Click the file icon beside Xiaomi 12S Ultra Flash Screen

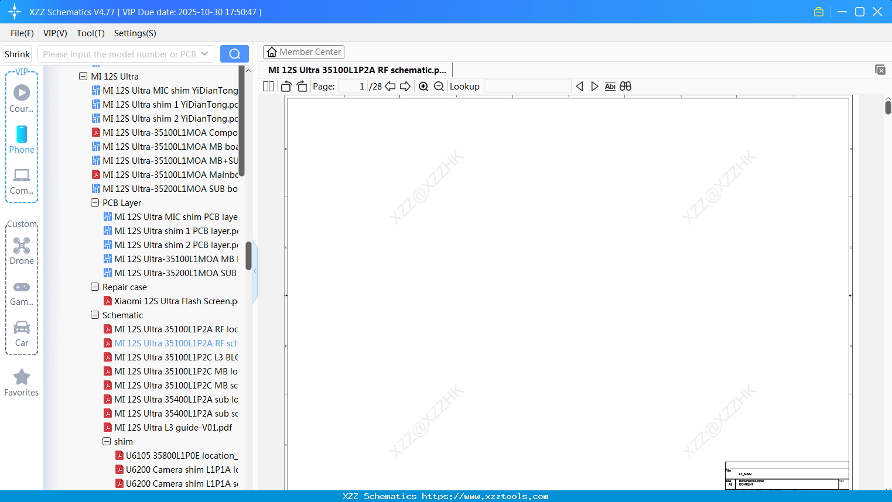click(108, 301)
